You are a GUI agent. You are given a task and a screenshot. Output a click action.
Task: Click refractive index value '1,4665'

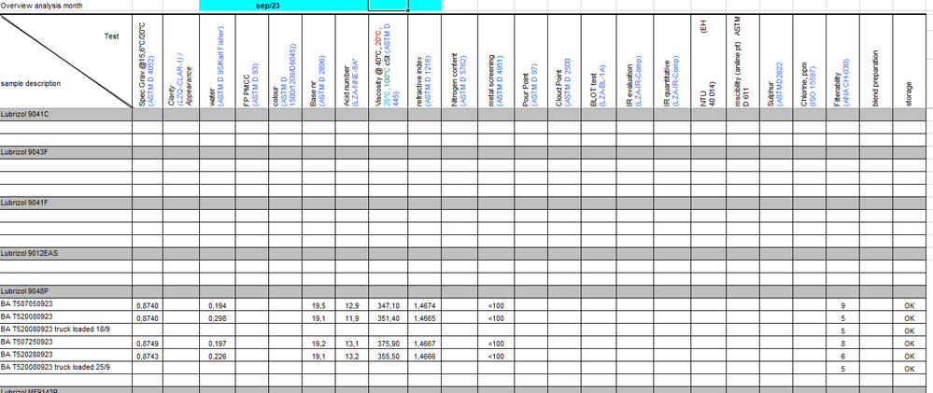[425, 318]
